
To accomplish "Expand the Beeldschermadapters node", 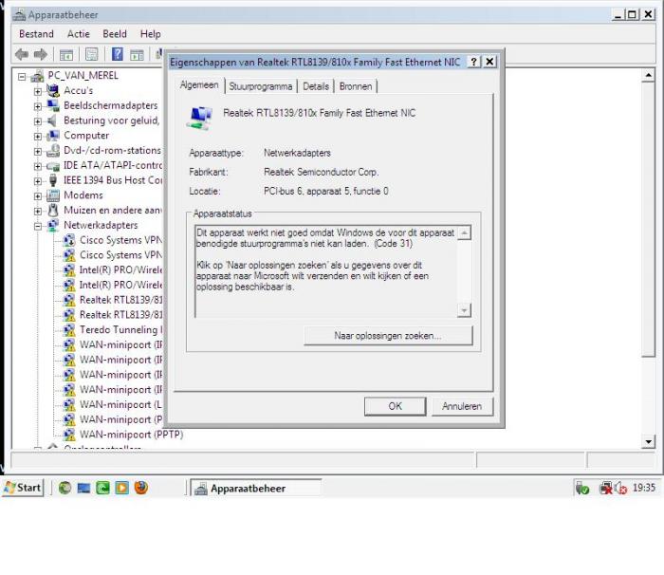I will point(38,106).
